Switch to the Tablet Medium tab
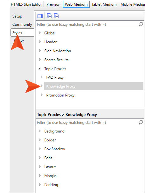The image size is (145, 193). click(x=104, y=4)
